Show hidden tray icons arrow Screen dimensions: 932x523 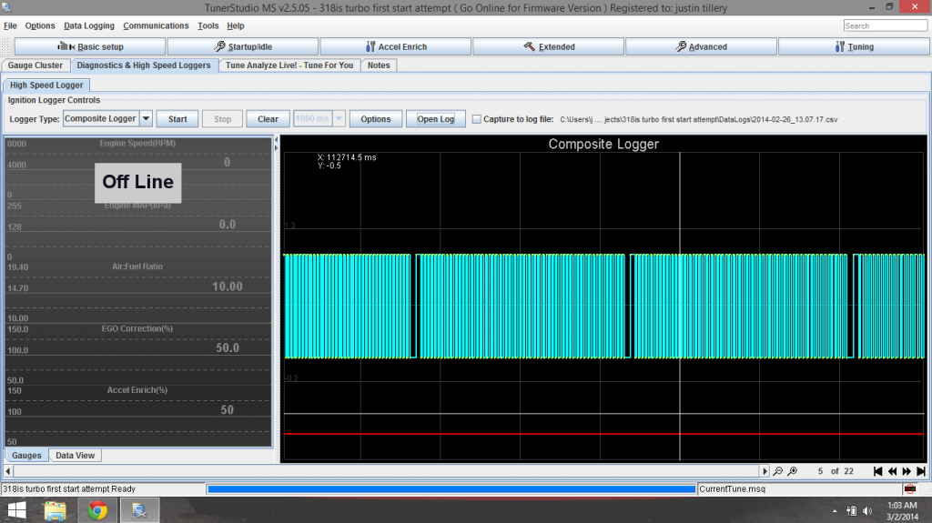835,511
